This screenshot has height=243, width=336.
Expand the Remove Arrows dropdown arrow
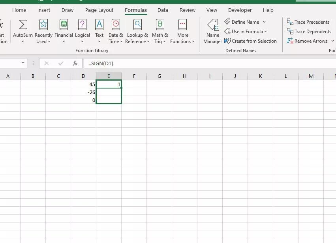tap(332, 41)
